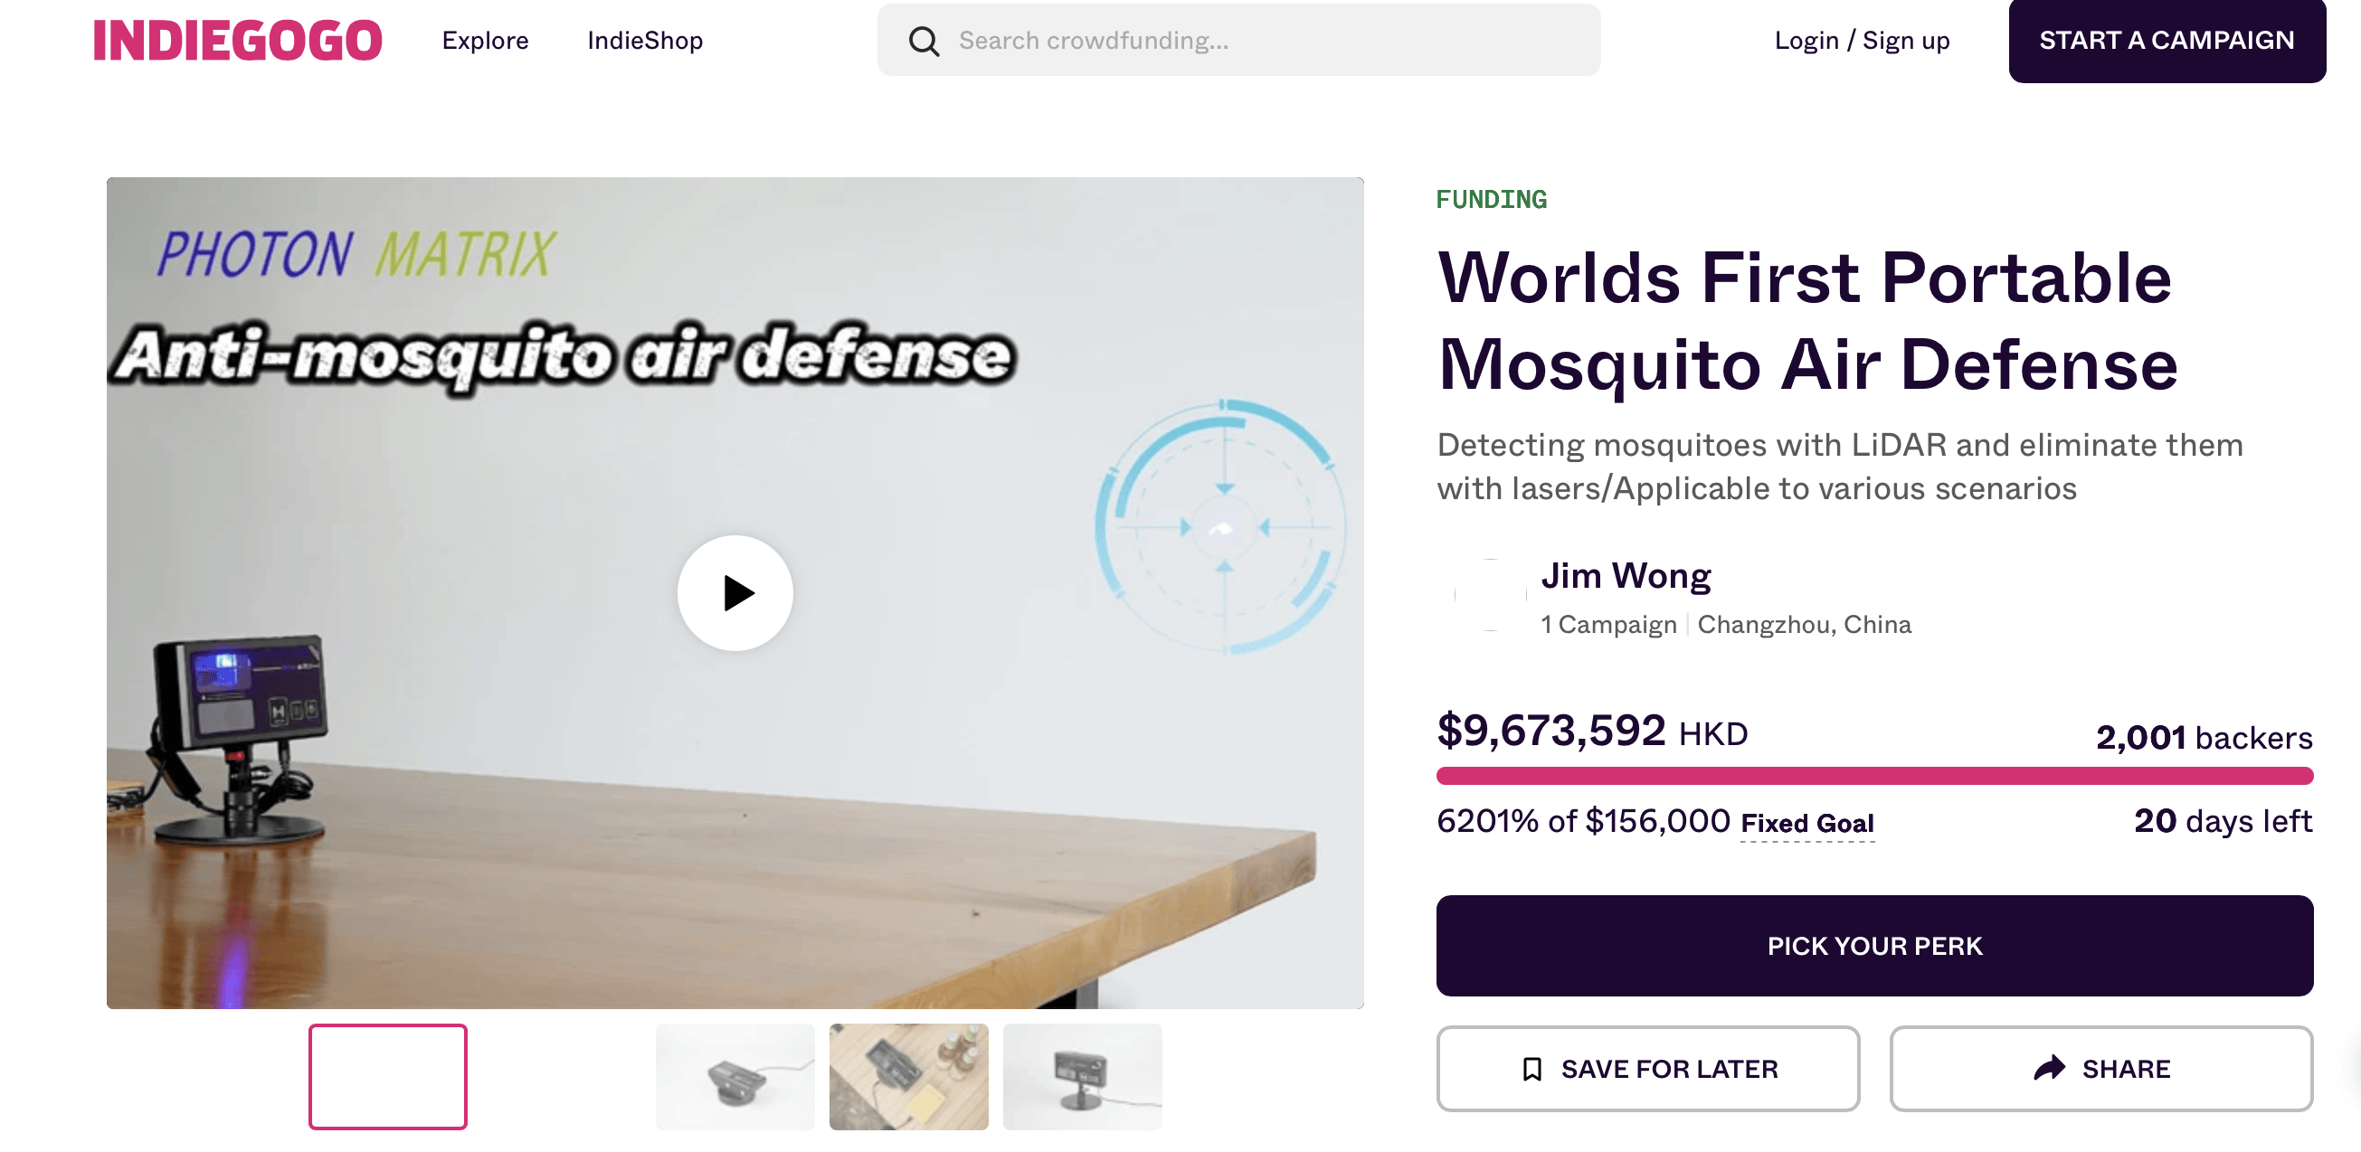Image resolution: width=2361 pixels, height=1152 pixels.
Task: Click the share arrow icon
Action: pos(2048,1068)
